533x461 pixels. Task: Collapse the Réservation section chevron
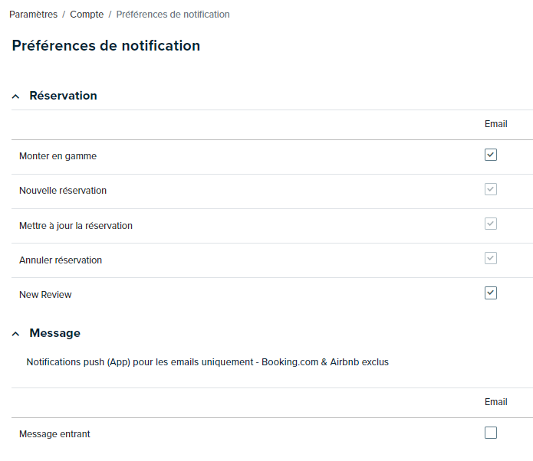(x=15, y=96)
